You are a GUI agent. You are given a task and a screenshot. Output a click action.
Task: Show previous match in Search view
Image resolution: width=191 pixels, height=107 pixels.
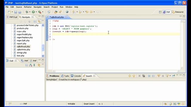click(134, 76)
